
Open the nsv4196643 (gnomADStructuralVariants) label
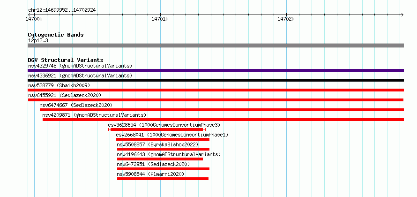pos(169,154)
